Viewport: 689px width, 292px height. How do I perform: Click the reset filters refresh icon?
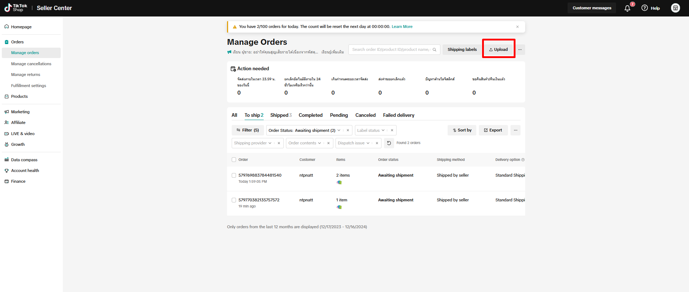[x=389, y=143]
